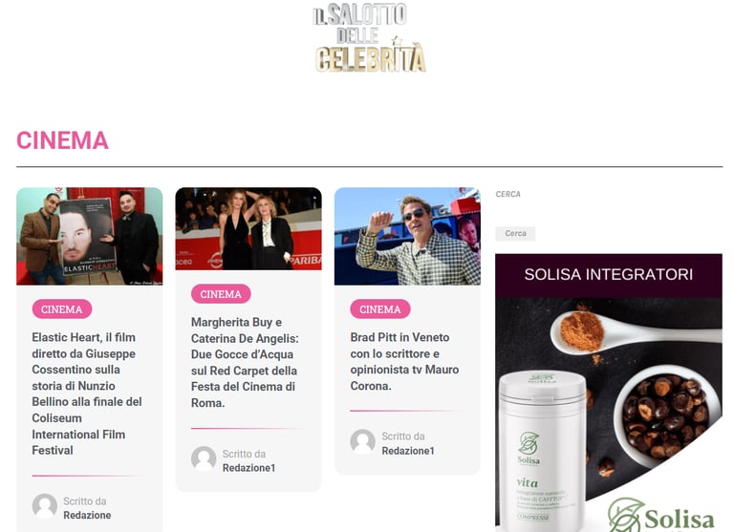
Task: Open the Brad Pitt waving photo
Action: (x=408, y=236)
